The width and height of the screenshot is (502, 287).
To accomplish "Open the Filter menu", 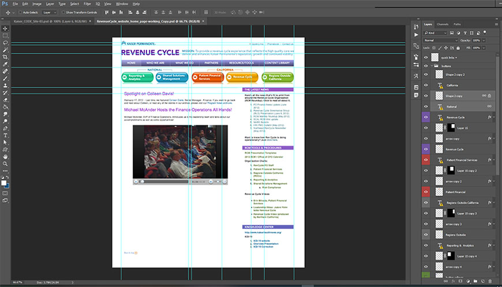I will click(87, 4).
